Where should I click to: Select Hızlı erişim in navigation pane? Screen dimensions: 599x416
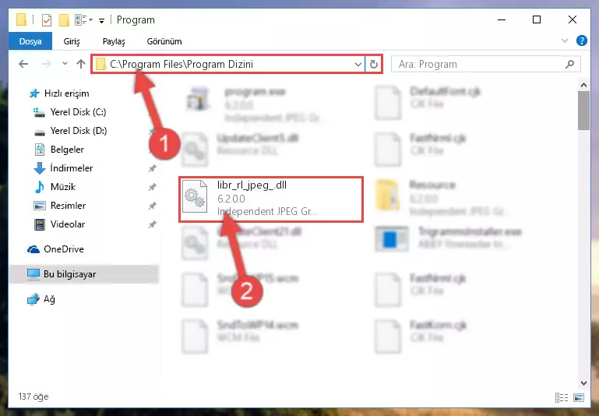point(66,93)
